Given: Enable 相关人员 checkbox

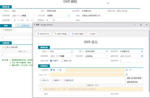Looking at the screenshot, I should pyautogui.click(x=62, y=61).
